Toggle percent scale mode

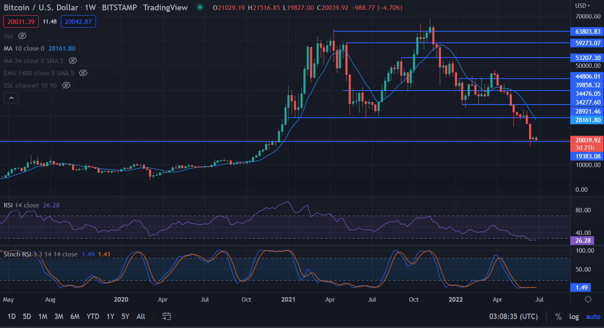coord(558,316)
